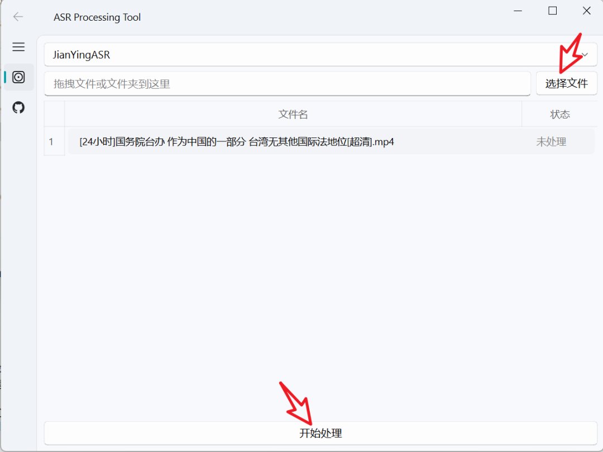Expand the ASR model selector chevron
This screenshot has width=603, height=452.
(584, 54)
